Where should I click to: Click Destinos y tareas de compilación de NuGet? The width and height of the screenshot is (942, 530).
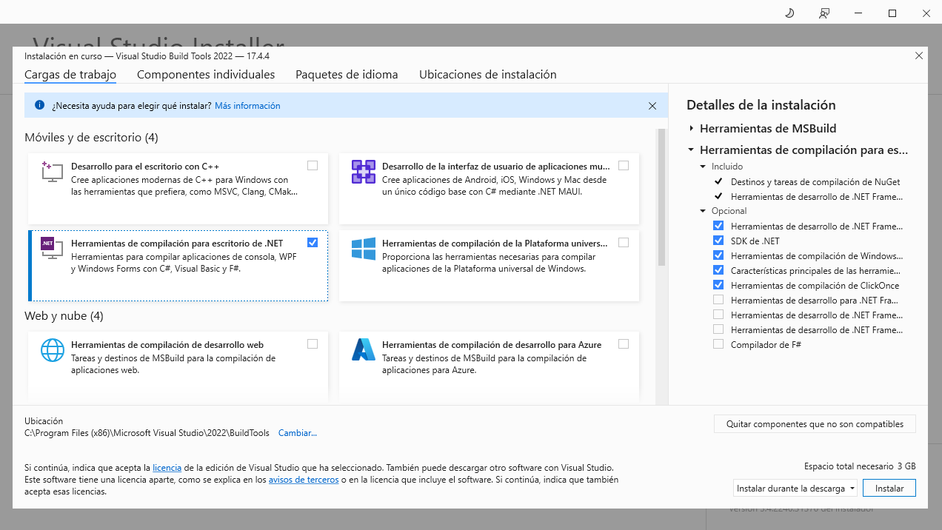815,181
